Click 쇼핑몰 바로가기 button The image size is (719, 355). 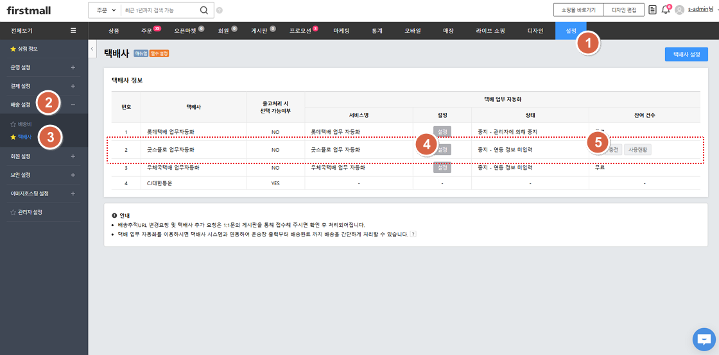(578, 10)
